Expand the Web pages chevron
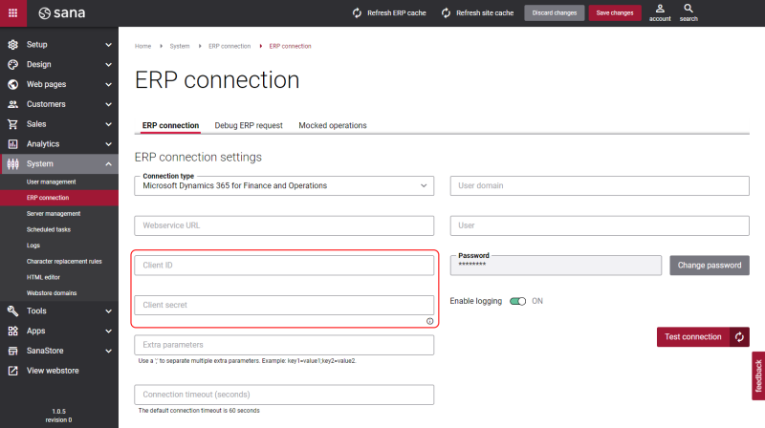The width and height of the screenshot is (765, 428). [x=108, y=85]
